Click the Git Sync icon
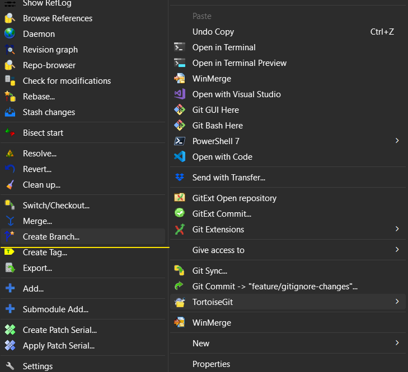 click(x=180, y=270)
